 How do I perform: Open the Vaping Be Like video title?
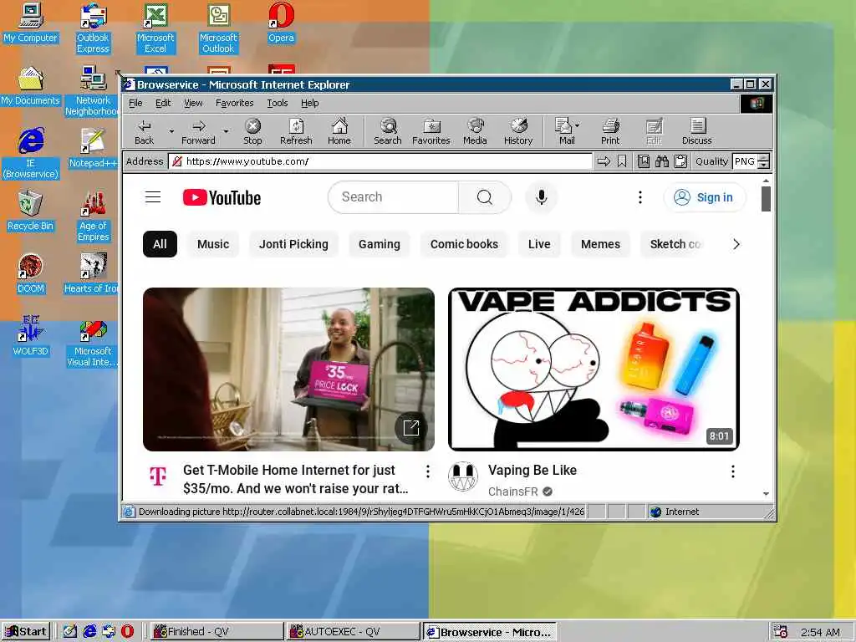[532, 470]
